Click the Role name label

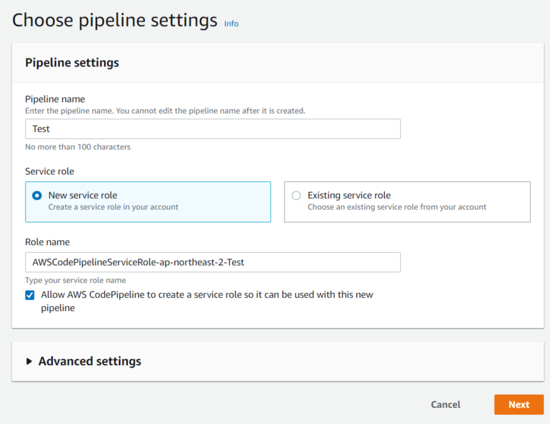47,242
